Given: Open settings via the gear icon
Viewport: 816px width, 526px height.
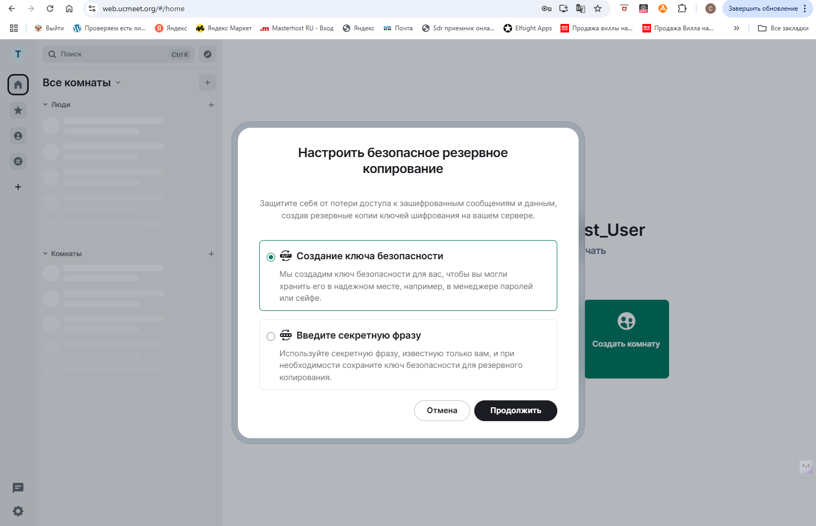Looking at the screenshot, I should (x=18, y=511).
